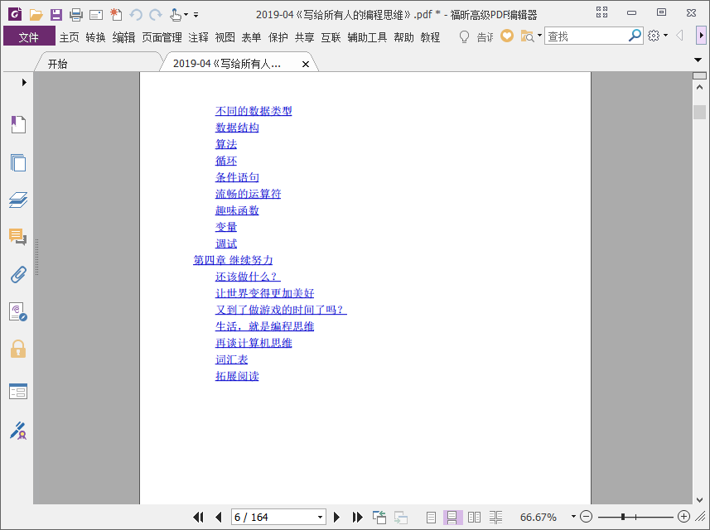The image size is (710, 530).
Task: Open the Security lock panel icon
Action: coord(18,349)
